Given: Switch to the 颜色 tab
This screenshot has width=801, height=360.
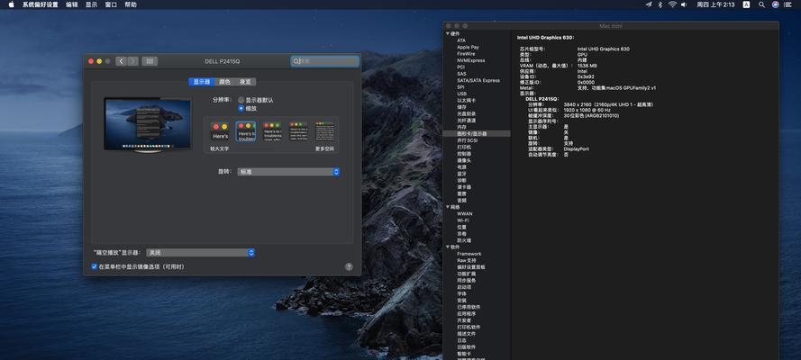Looking at the screenshot, I should tap(224, 82).
